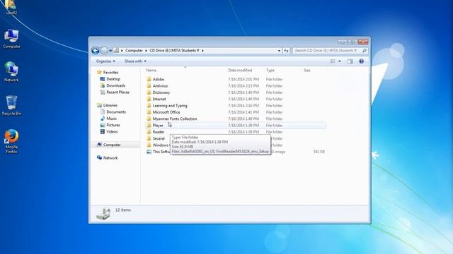Select Favorites in the navigation pane
Viewport: 453px width, 254px height.
(110, 72)
